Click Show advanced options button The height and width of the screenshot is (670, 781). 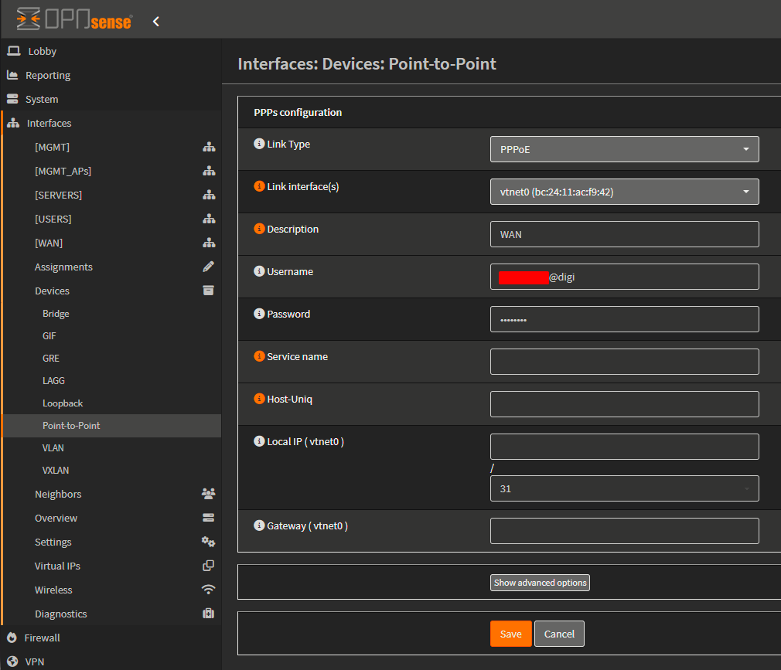pos(540,583)
